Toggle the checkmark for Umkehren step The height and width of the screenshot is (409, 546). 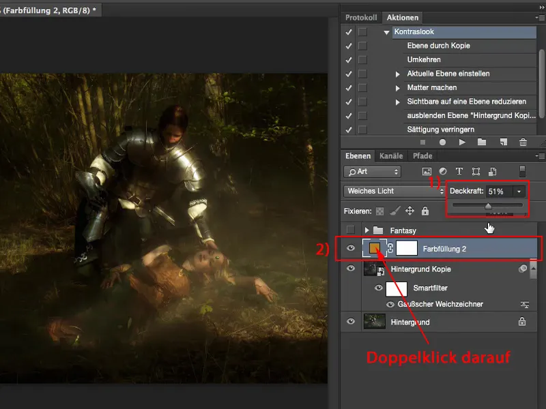point(348,60)
